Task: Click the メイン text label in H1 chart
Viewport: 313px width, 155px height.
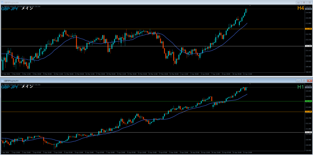Action: tap(27, 87)
